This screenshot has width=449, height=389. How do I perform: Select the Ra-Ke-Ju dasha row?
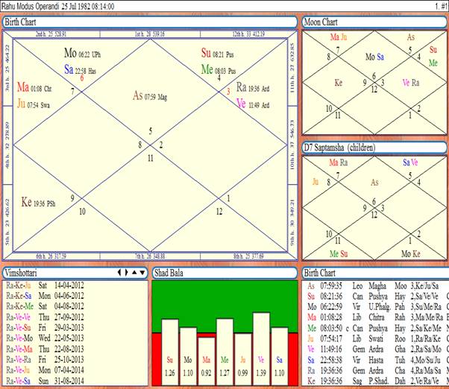(x=45, y=284)
